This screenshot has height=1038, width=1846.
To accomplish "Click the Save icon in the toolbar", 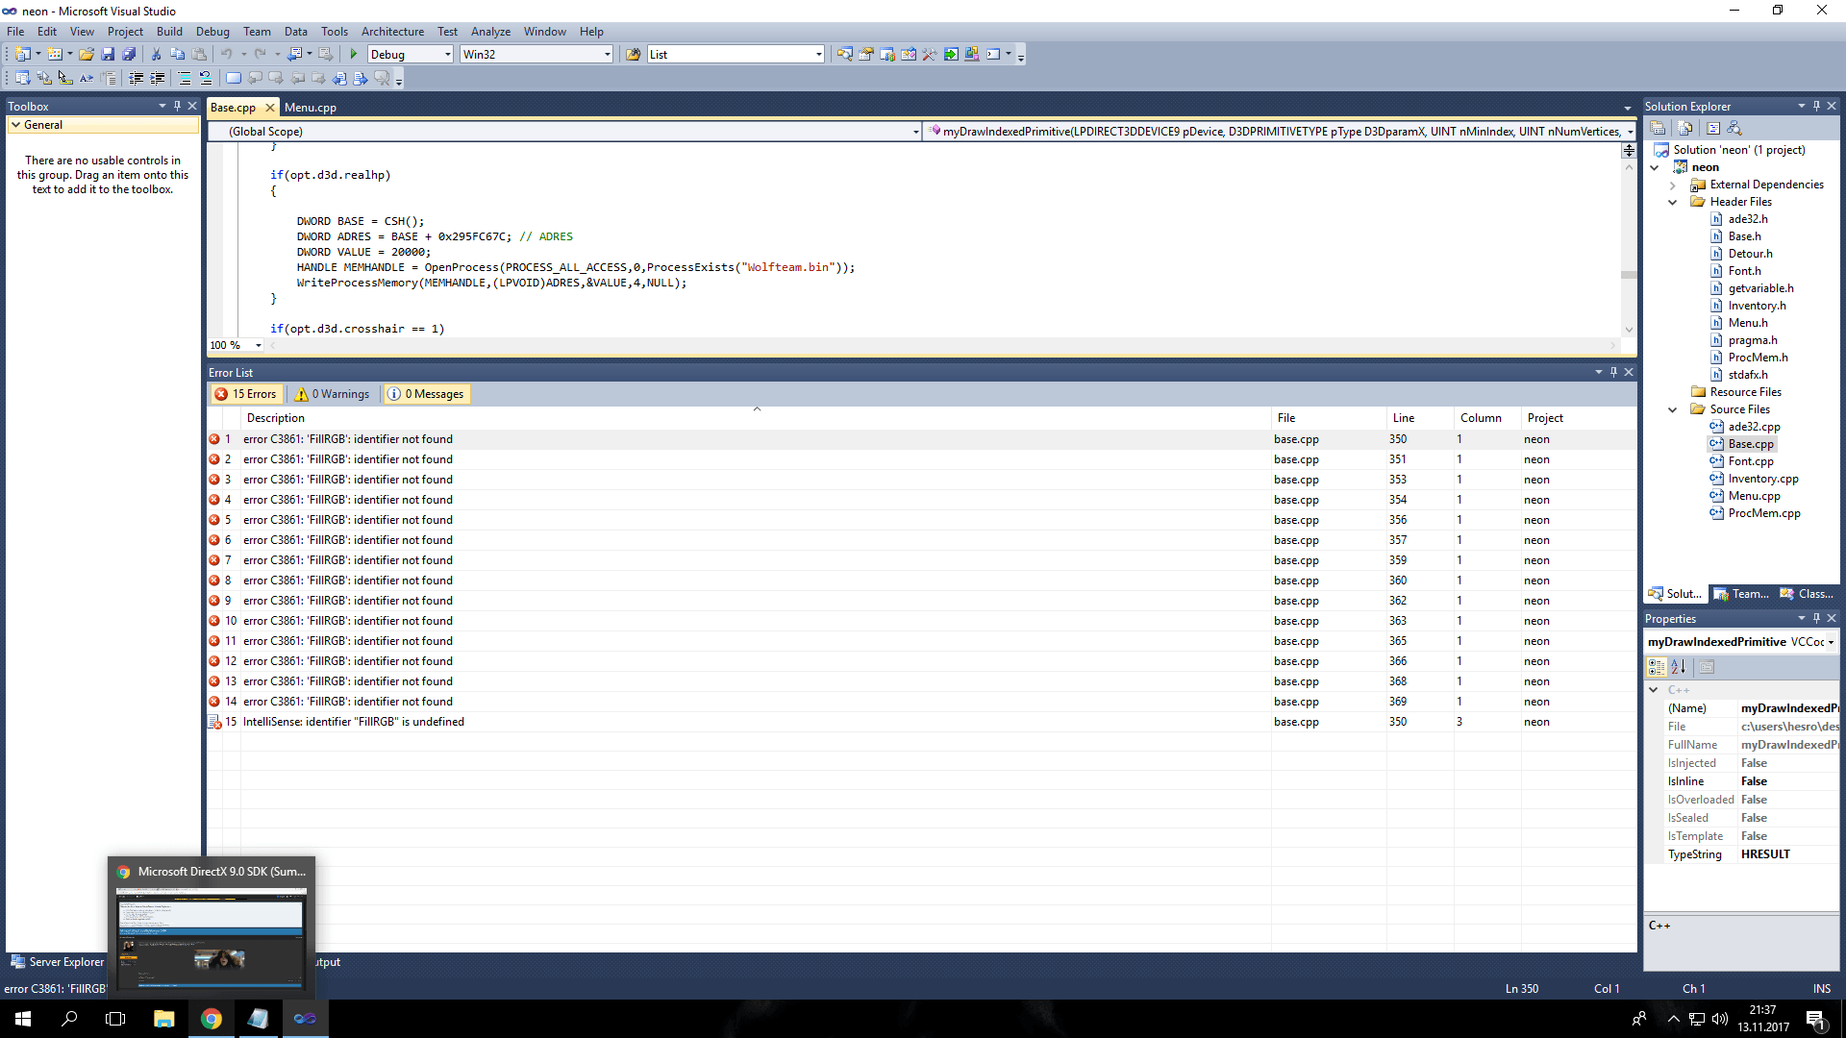I will click(x=108, y=55).
